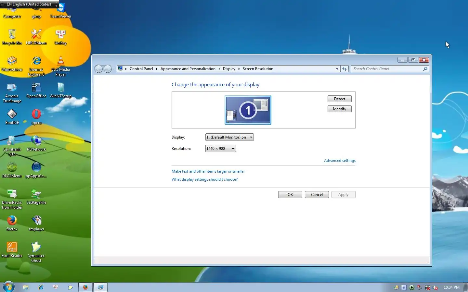The height and width of the screenshot is (292, 468).
Task: Click the UniKey taskbar shortcut
Action: 56,287
